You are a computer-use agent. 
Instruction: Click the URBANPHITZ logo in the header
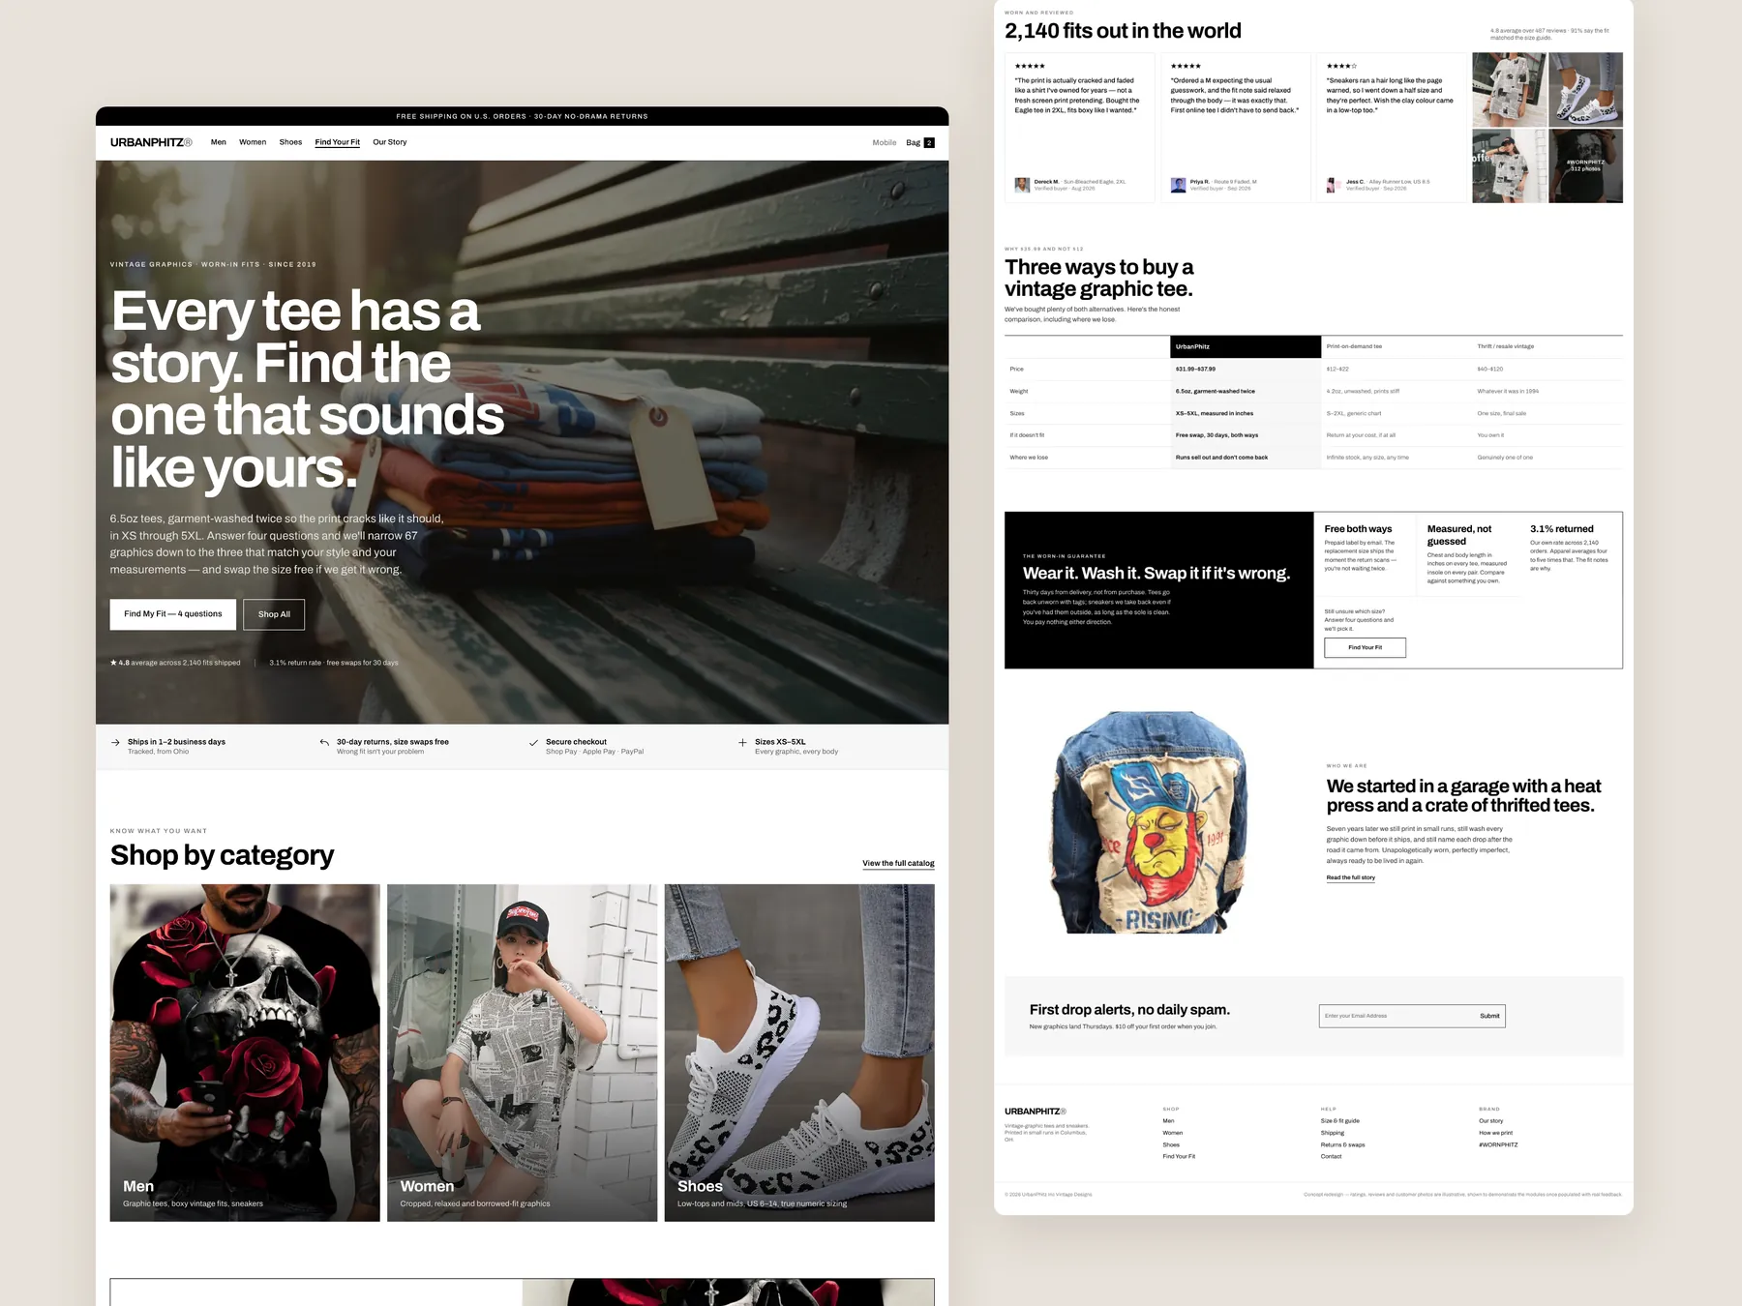tap(151, 142)
